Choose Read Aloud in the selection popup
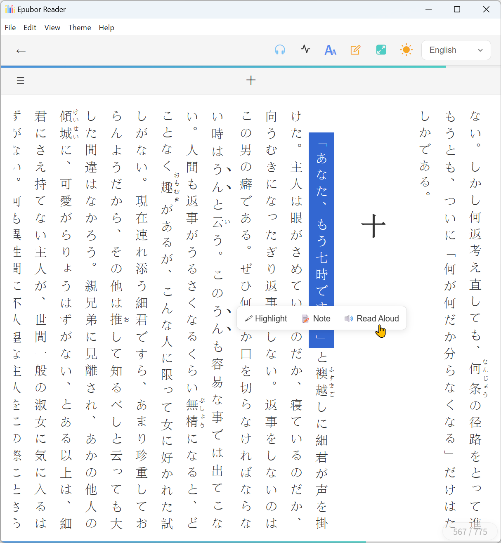 tap(372, 319)
